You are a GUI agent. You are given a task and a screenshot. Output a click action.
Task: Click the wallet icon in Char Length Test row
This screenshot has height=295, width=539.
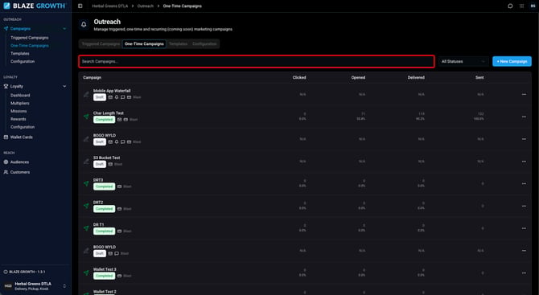(125, 120)
